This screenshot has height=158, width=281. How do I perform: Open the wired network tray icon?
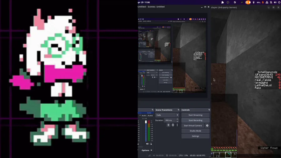pyautogui.click(x=267, y=2)
